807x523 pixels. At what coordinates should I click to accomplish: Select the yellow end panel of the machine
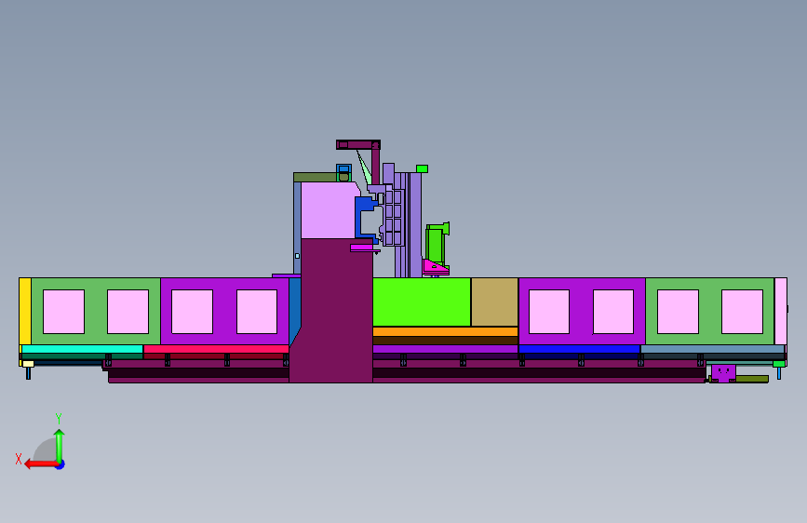click(25, 312)
